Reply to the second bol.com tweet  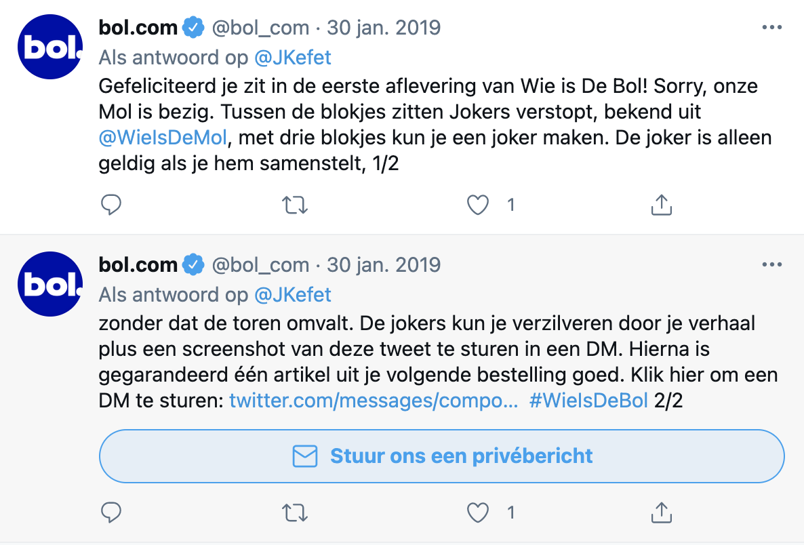click(x=110, y=512)
